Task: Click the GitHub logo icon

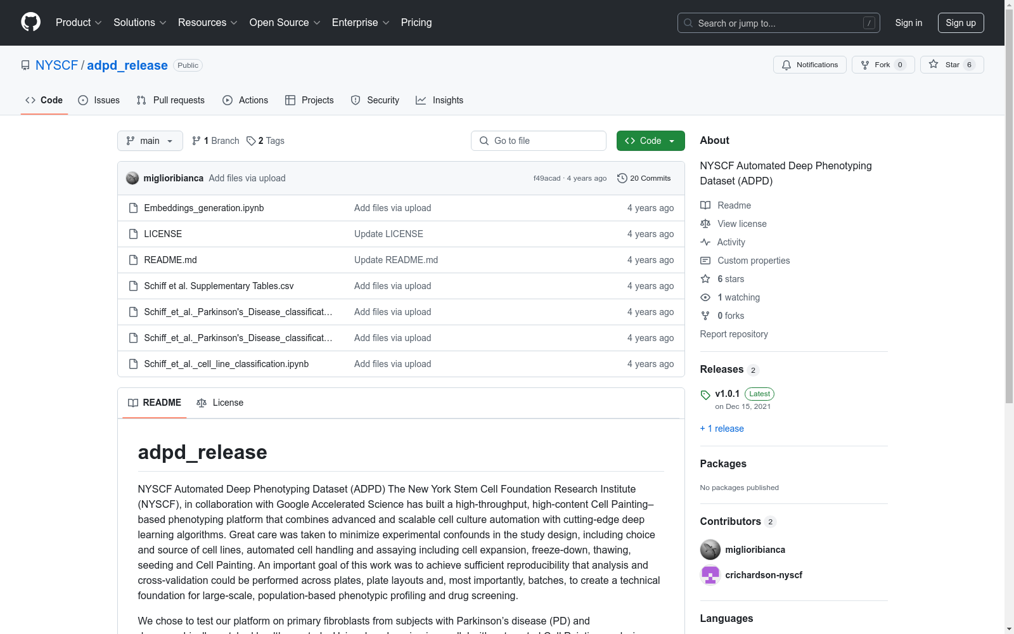Action: [x=30, y=22]
